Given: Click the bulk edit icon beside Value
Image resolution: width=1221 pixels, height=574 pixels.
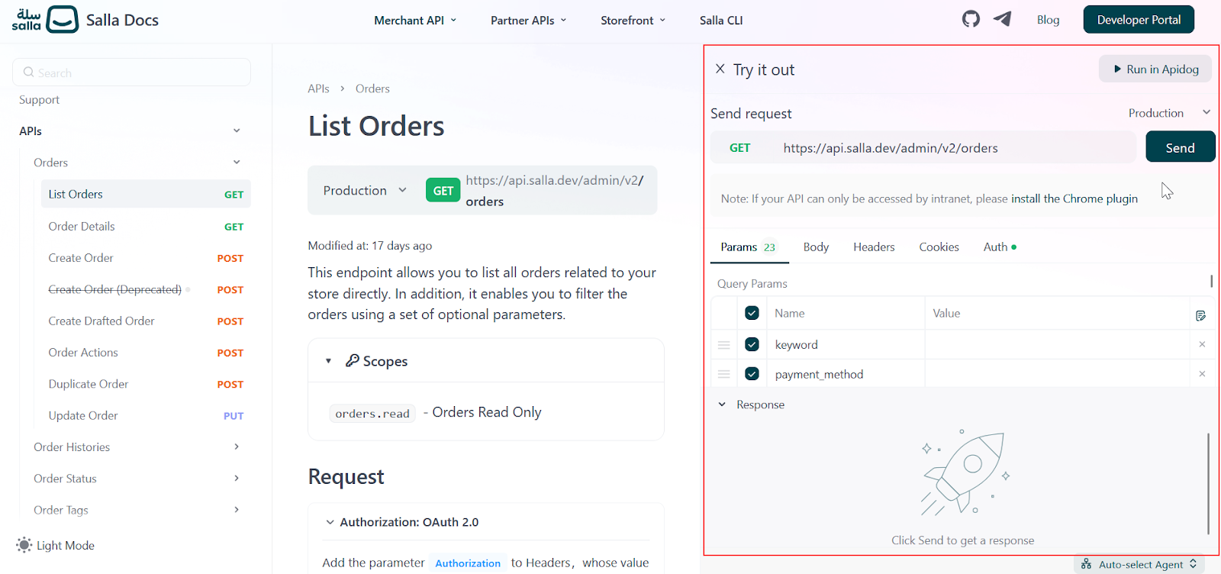Looking at the screenshot, I should pyautogui.click(x=1200, y=315).
